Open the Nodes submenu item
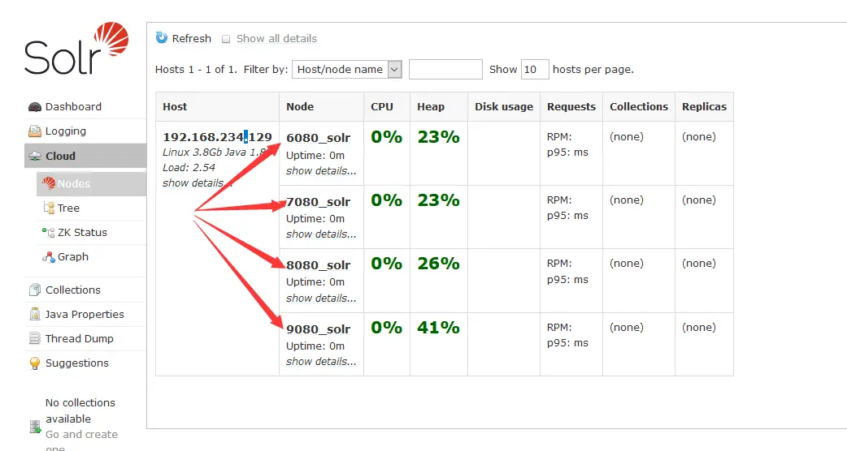The width and height of the screenshot is (847, 451). [x=91, y=183]
